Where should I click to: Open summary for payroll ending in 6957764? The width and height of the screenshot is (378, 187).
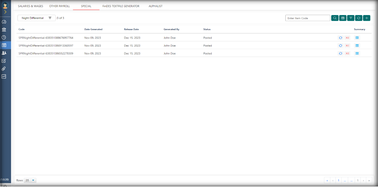tap(357, 38)
